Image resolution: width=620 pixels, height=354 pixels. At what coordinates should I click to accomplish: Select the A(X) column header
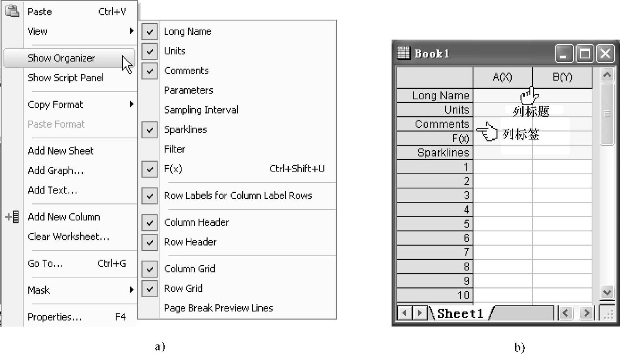(x=503, y=77)
